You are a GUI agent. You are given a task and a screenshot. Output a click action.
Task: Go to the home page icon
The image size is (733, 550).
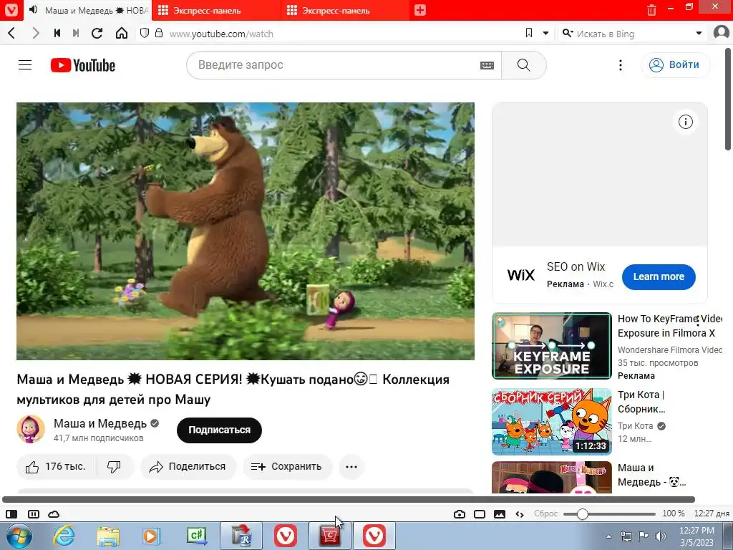point(122,33)
